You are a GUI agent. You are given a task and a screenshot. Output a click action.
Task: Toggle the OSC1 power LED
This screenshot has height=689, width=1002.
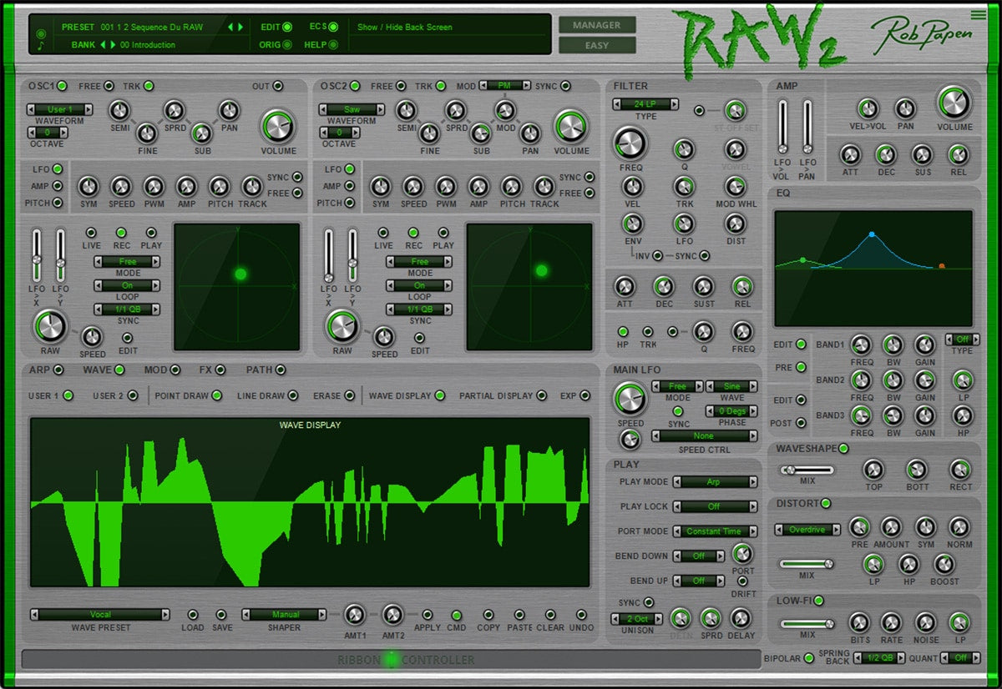pos(62,86)
